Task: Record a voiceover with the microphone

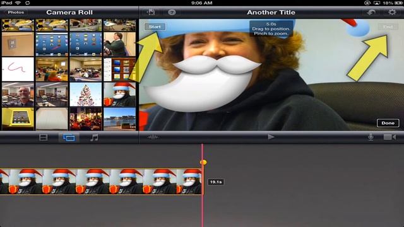Action: pyautogui.click(x=371, y=137)
